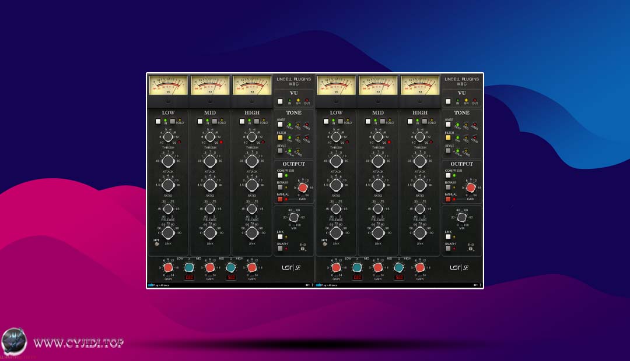
Task: Click the LOW band VU meter, left plugin
Action: point(168,85)
